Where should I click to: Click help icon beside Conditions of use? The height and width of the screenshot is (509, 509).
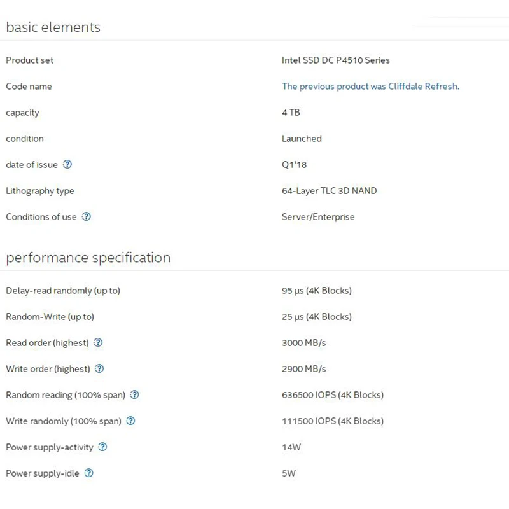tap(87, 216)
